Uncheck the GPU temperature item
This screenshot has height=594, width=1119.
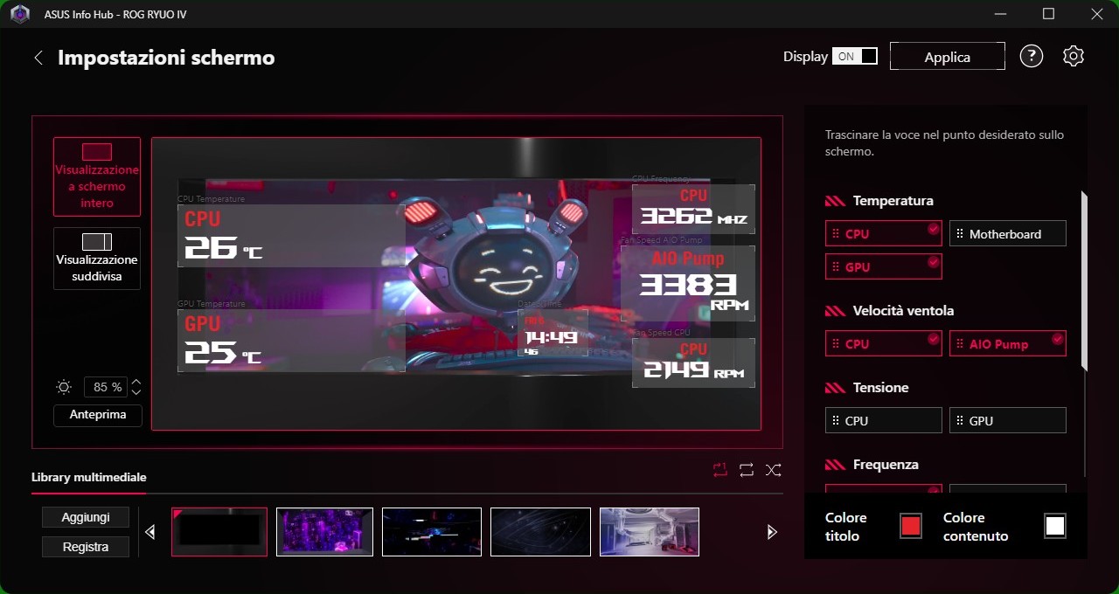pos(883,266)
